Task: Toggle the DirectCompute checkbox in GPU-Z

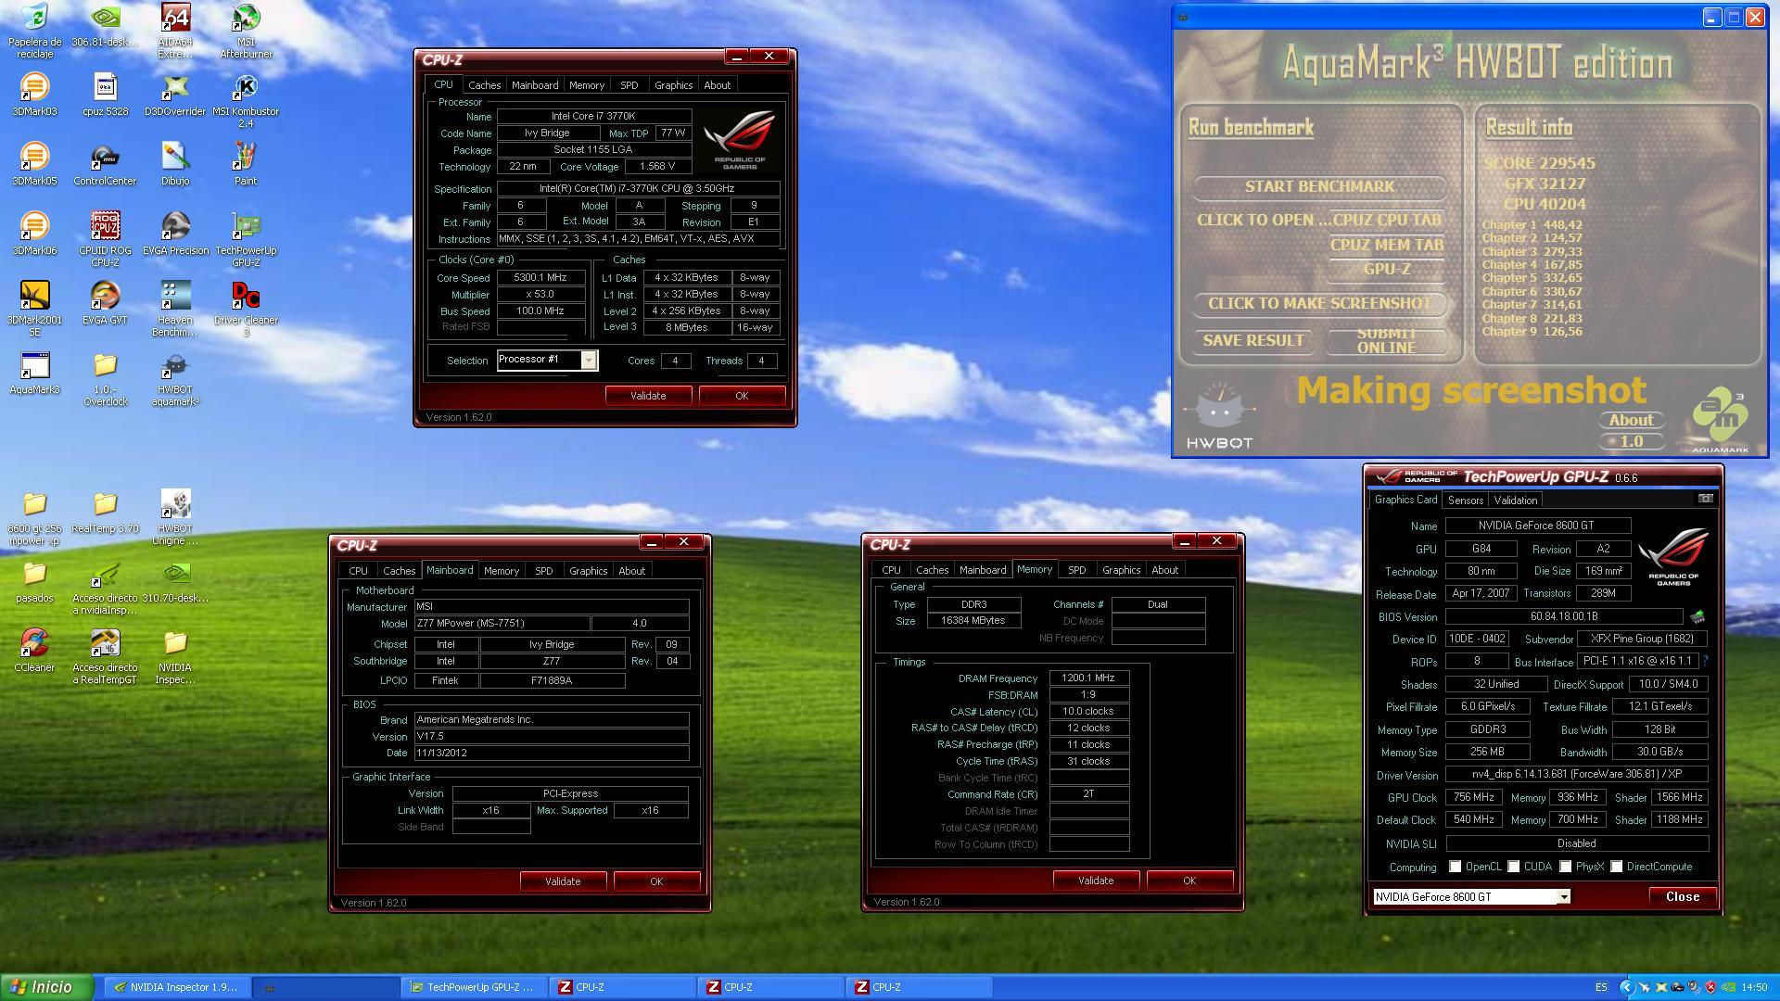Action: [x=1617, y=867]
